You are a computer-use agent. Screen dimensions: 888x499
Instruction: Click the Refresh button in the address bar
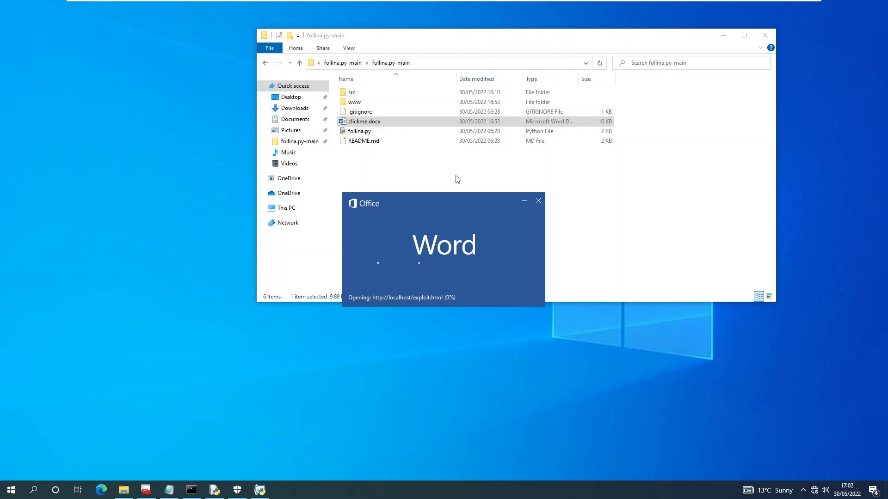point(599,63)
